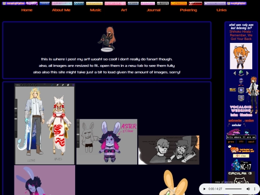Screen dimensions: 260x195
Task: Click the purple-haired pixel character sprite
Action: (x=234, y=132)
